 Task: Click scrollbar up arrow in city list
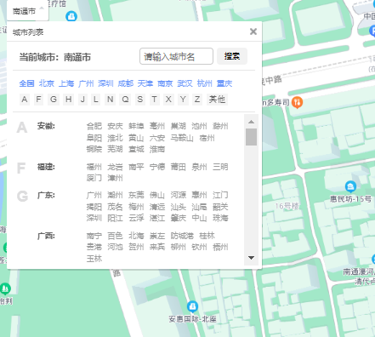click(251, 122)
